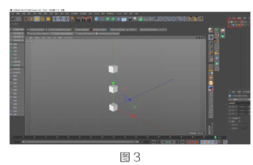Click the blue Deformer capsule icon
This screenshot has height=165, width=253.
click(119, 19)
